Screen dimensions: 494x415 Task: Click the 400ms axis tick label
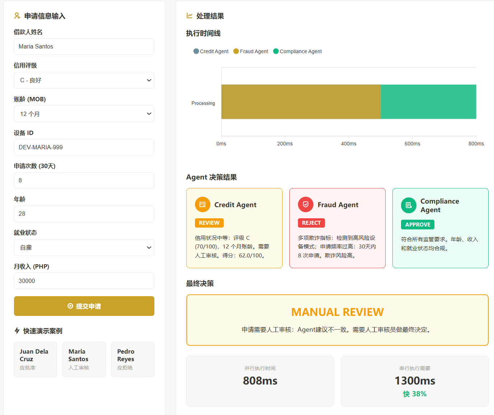coord(349,144)
